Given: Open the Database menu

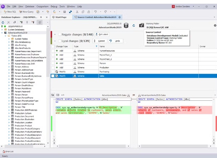Looking at the screenshot, I should click(x=30, y=6).
